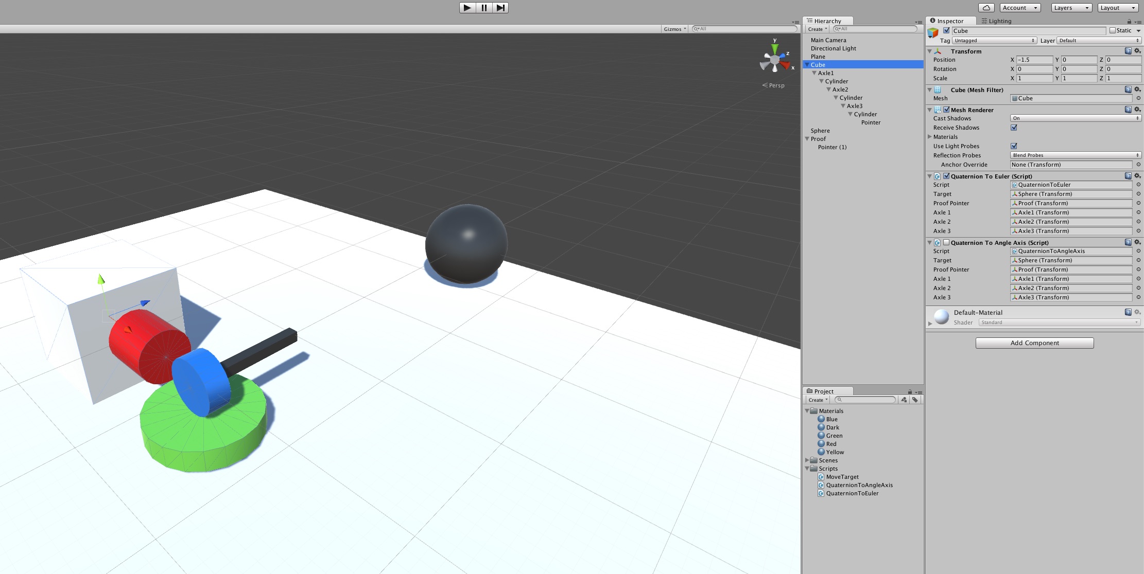Click Default-Material preview sphere
The image size is (1144, 574).
tap(942, 316)
